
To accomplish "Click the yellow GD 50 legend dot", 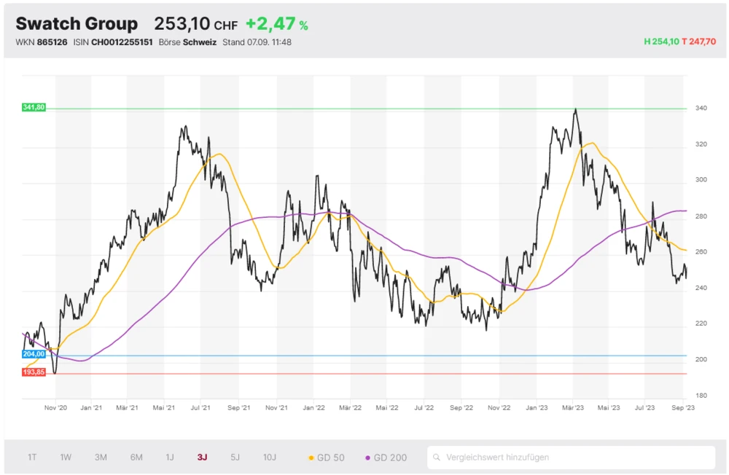I will point(311,458).
